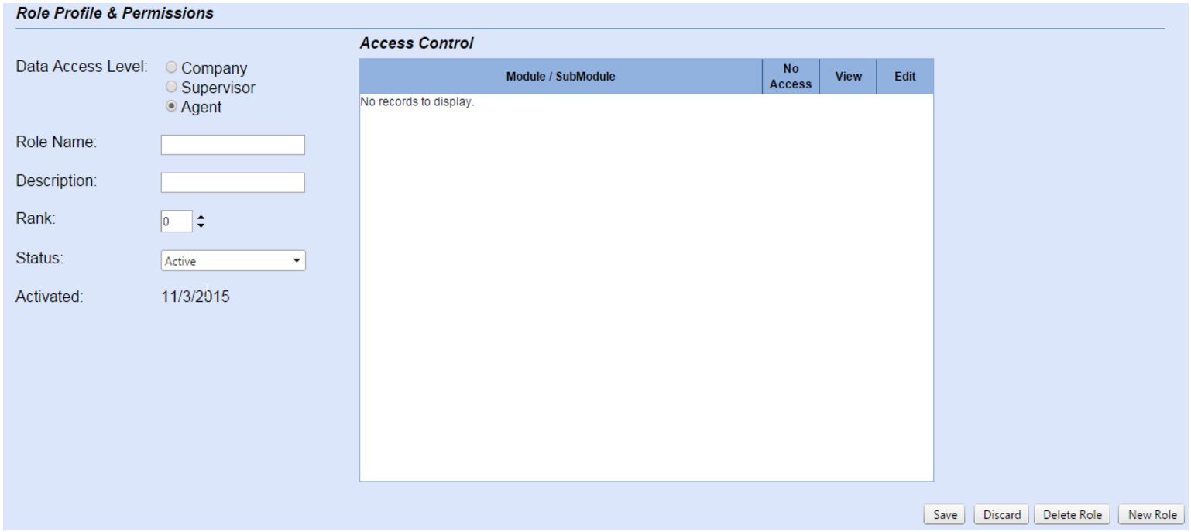Click the Access Control heading

(417, 44)
